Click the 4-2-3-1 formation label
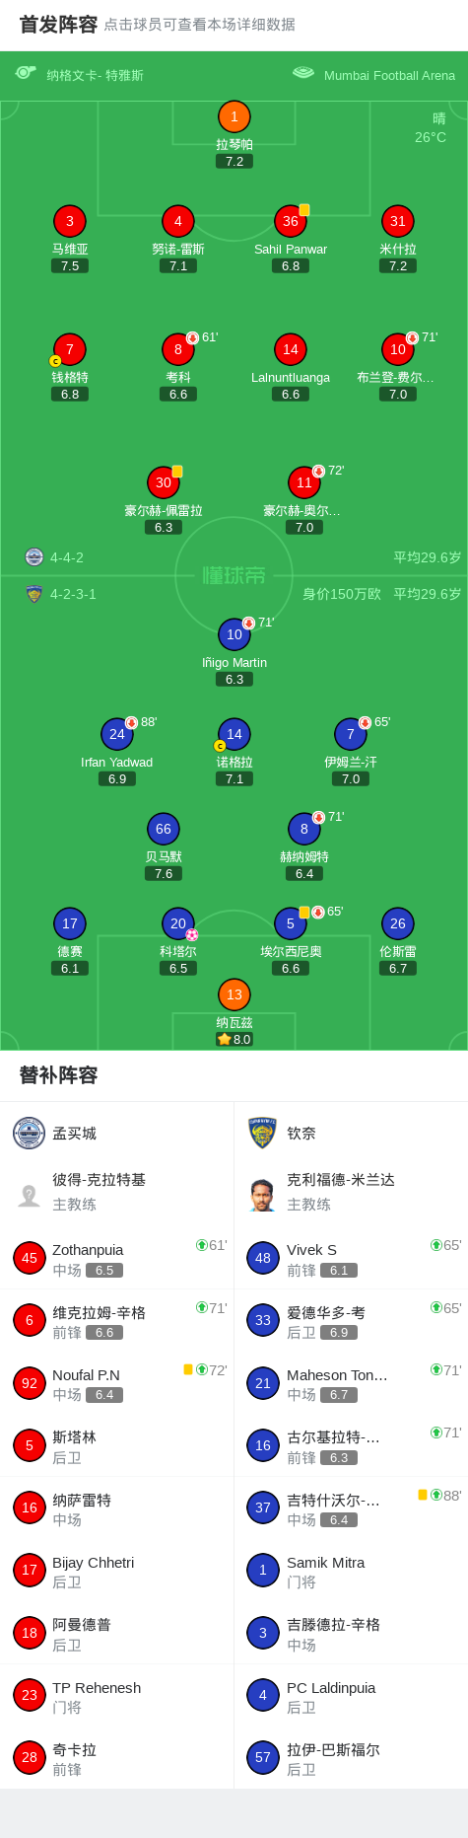Screen dimensions: 468x1838 coord(73,594)
